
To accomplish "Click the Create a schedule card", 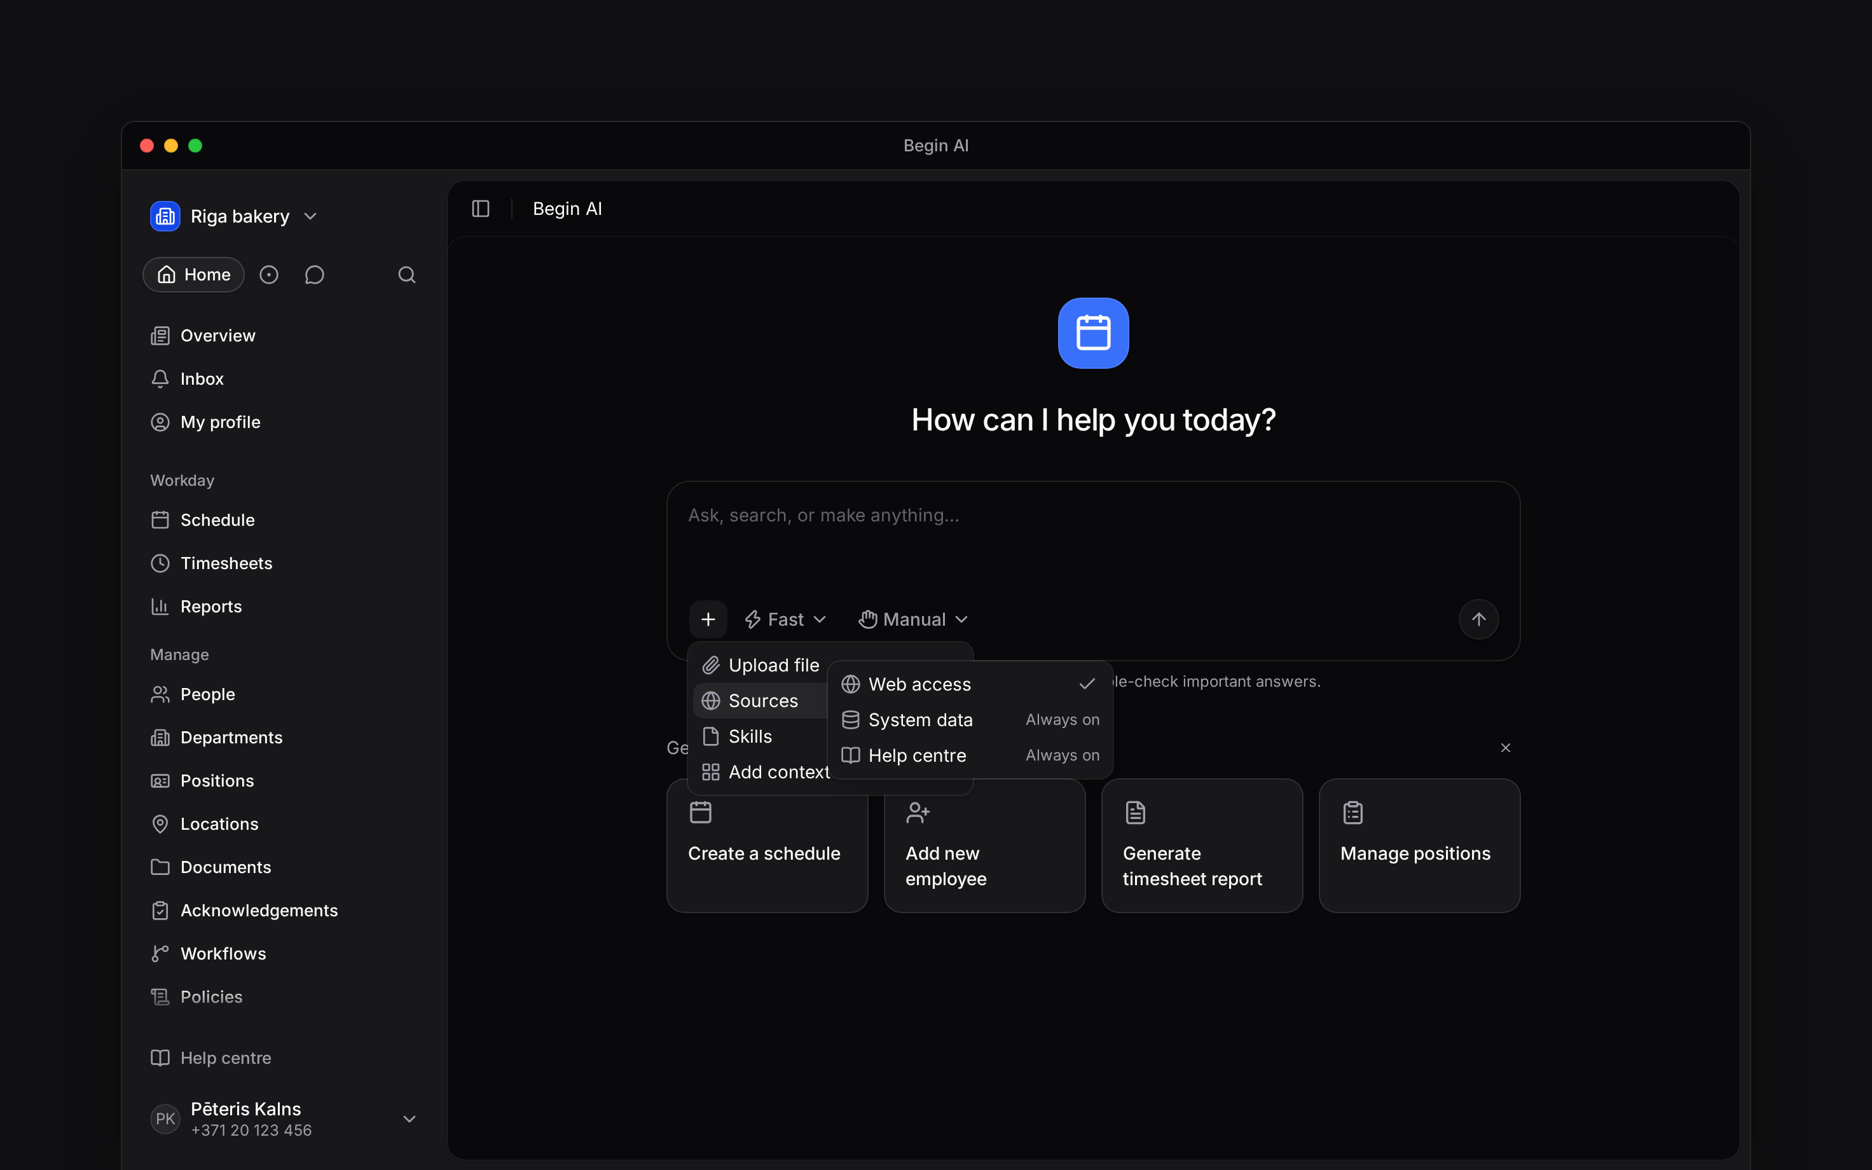I will coord(767,845).
